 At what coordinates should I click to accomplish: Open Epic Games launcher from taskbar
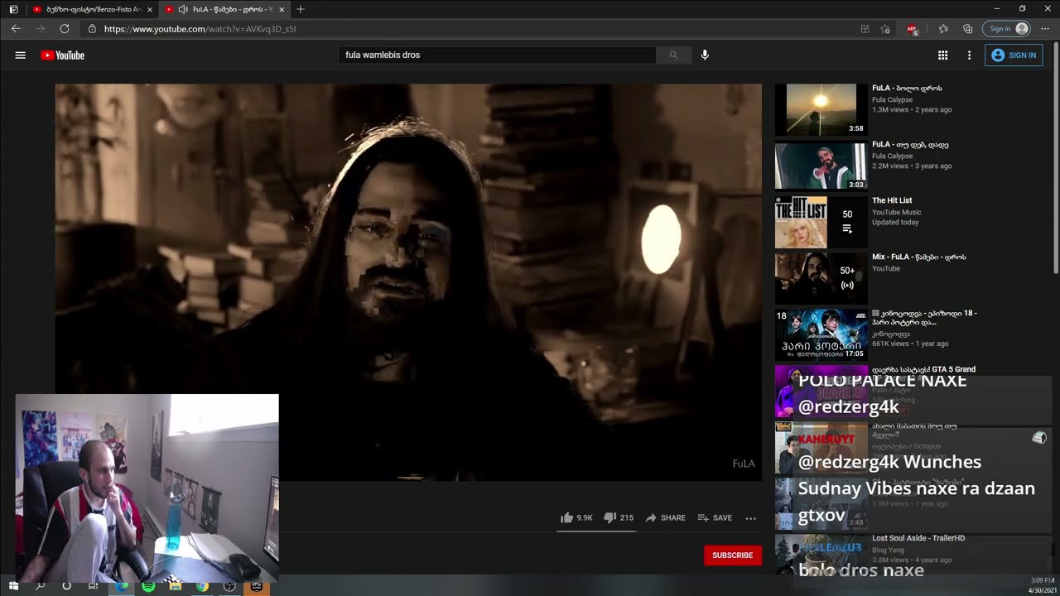point(257,586)
